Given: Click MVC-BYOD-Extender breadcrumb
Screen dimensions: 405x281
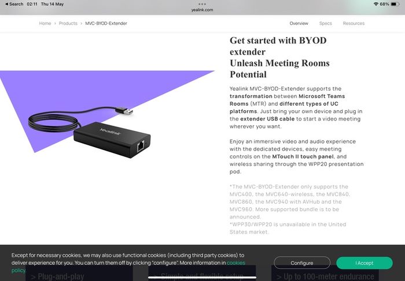Looking at the screenshot, I should (106, 23).
